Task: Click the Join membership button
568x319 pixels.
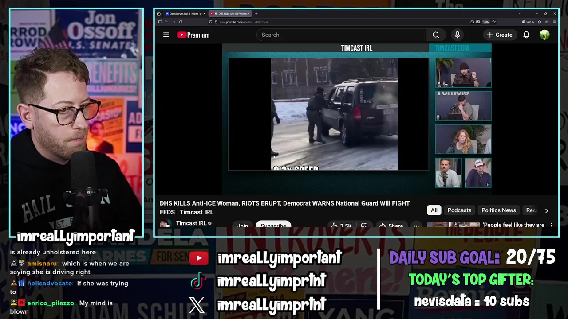Action: tap(243, 225)
